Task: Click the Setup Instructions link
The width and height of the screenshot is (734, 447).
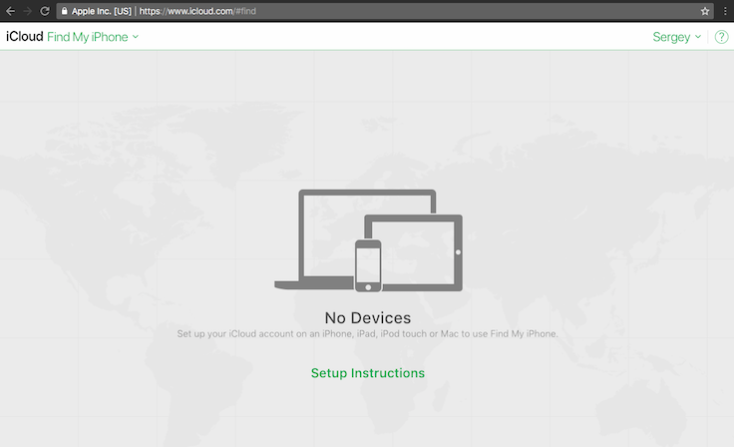Action: click(x=368, y=373)
